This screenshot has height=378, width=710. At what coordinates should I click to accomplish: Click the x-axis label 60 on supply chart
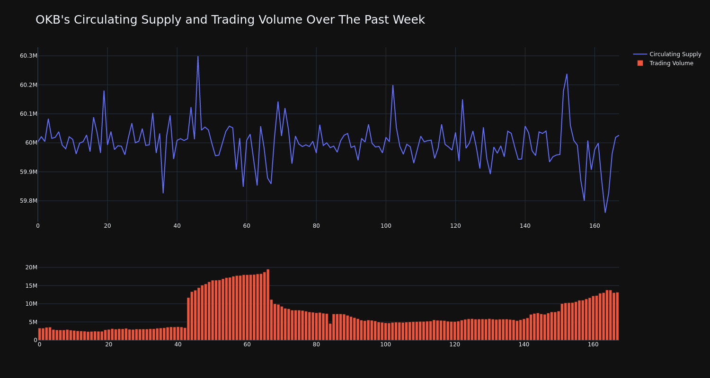[x=247, y=226]
